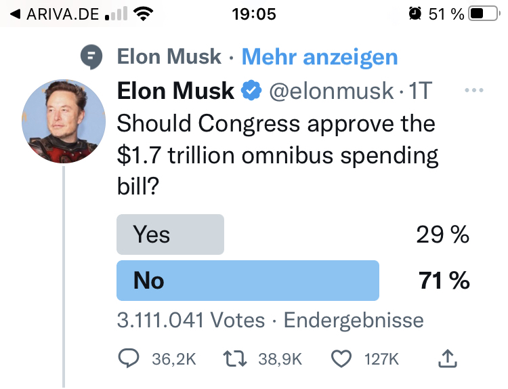508x389 pixels.
Task: Tap the 19:05 clock in status bar
Action: pyautogui.click(x=254, y=14)
